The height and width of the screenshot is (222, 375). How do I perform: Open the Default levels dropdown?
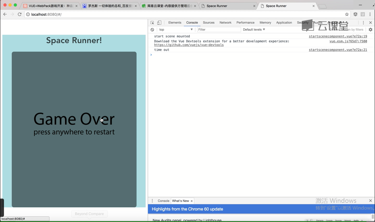pyautogui.click(x=254, y=29)
